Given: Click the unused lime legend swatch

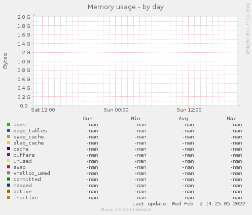Looking at the screenshot, I should click(9, 161).
